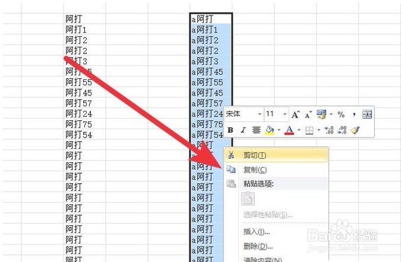Apply comma style format

click(354, 114)
